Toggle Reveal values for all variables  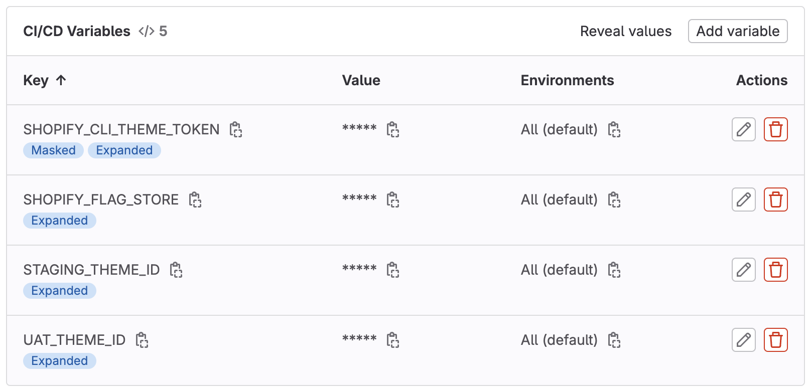pyautogui.click(x=625, y=31)
